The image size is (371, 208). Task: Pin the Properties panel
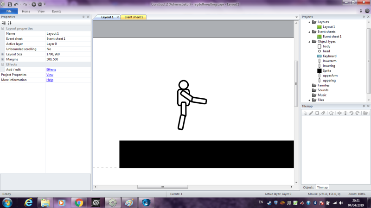[x=83, y=17]
